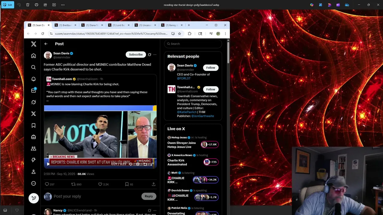The image size is (383, 215).
Task: Follow Sean Davis in Relevant people
Action: tap(211, 68)
